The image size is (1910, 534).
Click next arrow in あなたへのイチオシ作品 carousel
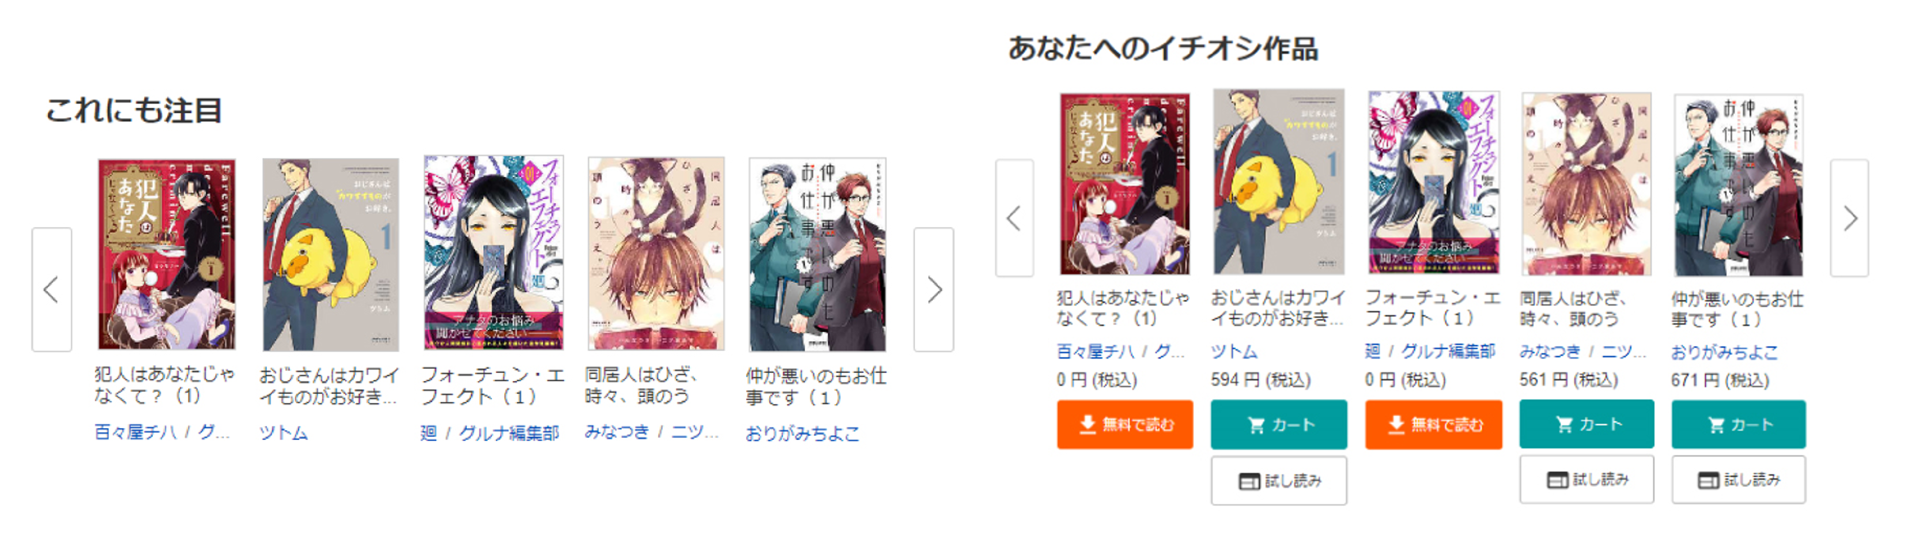[x=1849, y=218]
